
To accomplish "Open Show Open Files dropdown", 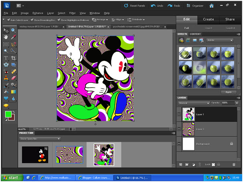I will pyautogui.click(x=40, y=139).
